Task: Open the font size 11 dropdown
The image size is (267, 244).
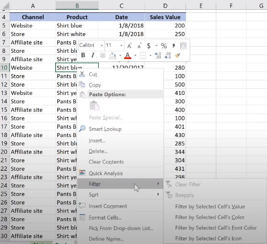Action: (121, 45)
